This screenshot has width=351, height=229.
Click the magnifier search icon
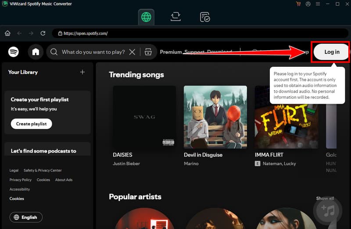click(x=54, y=52)
